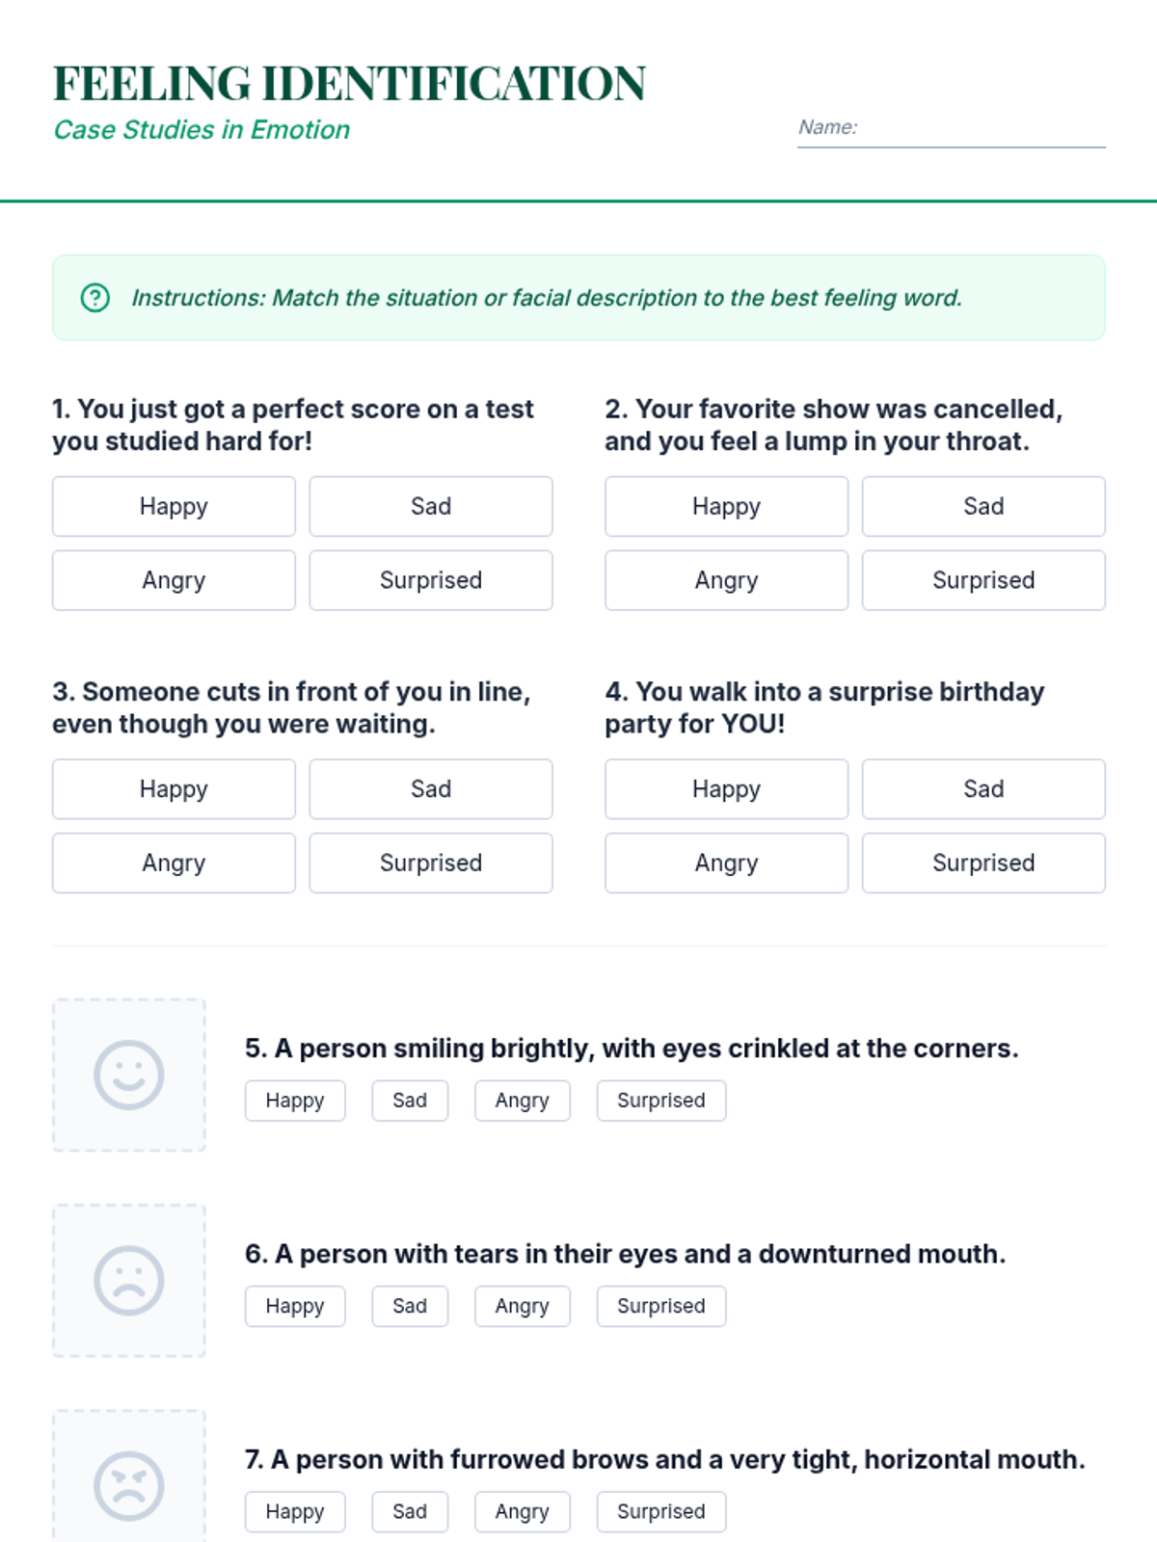Select Sad for question 3
1157x1542 pixels.
[431, 789]
